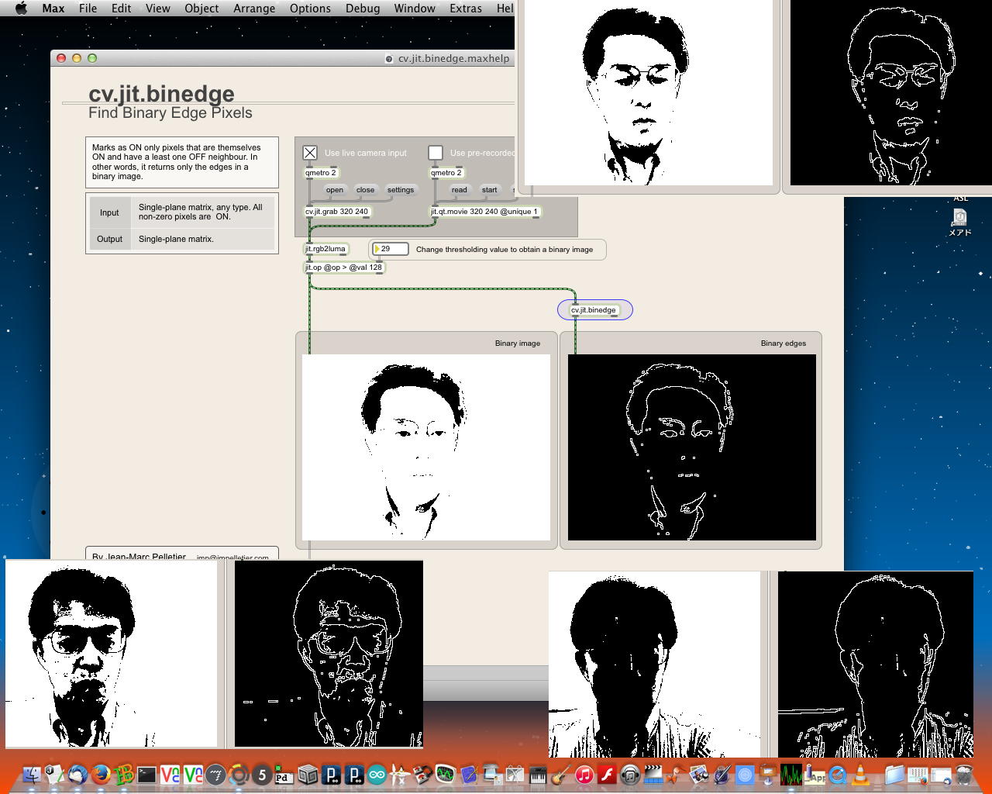992x794 pixels.
Task: Click the 'Binary edges' output display
Action: point(691,447)
